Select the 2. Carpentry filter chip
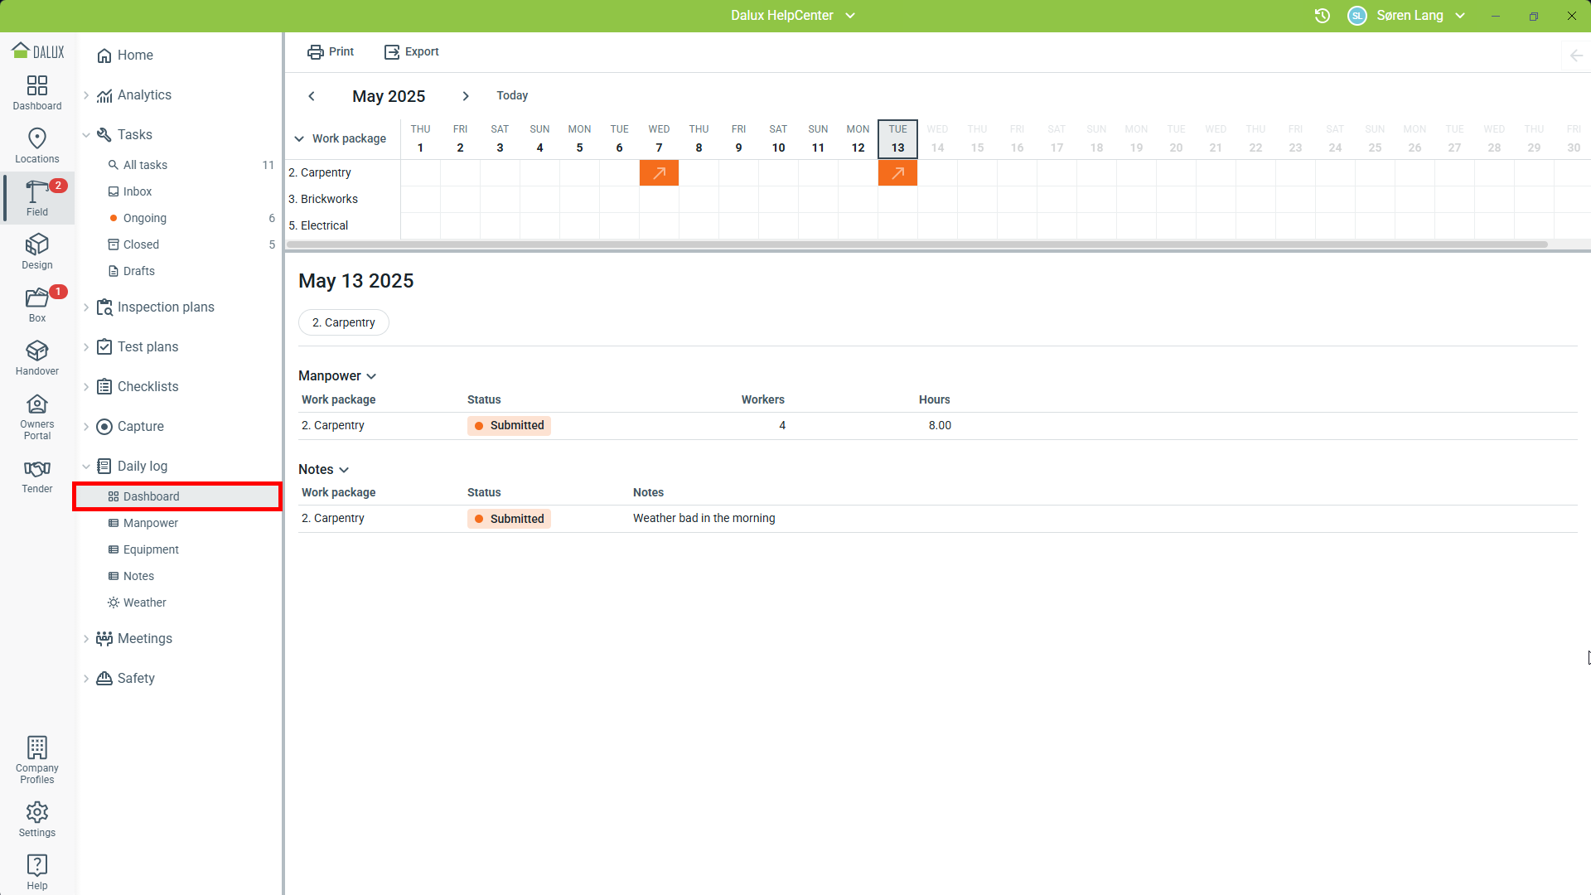The image size is (1591, 895). point(343,322)
